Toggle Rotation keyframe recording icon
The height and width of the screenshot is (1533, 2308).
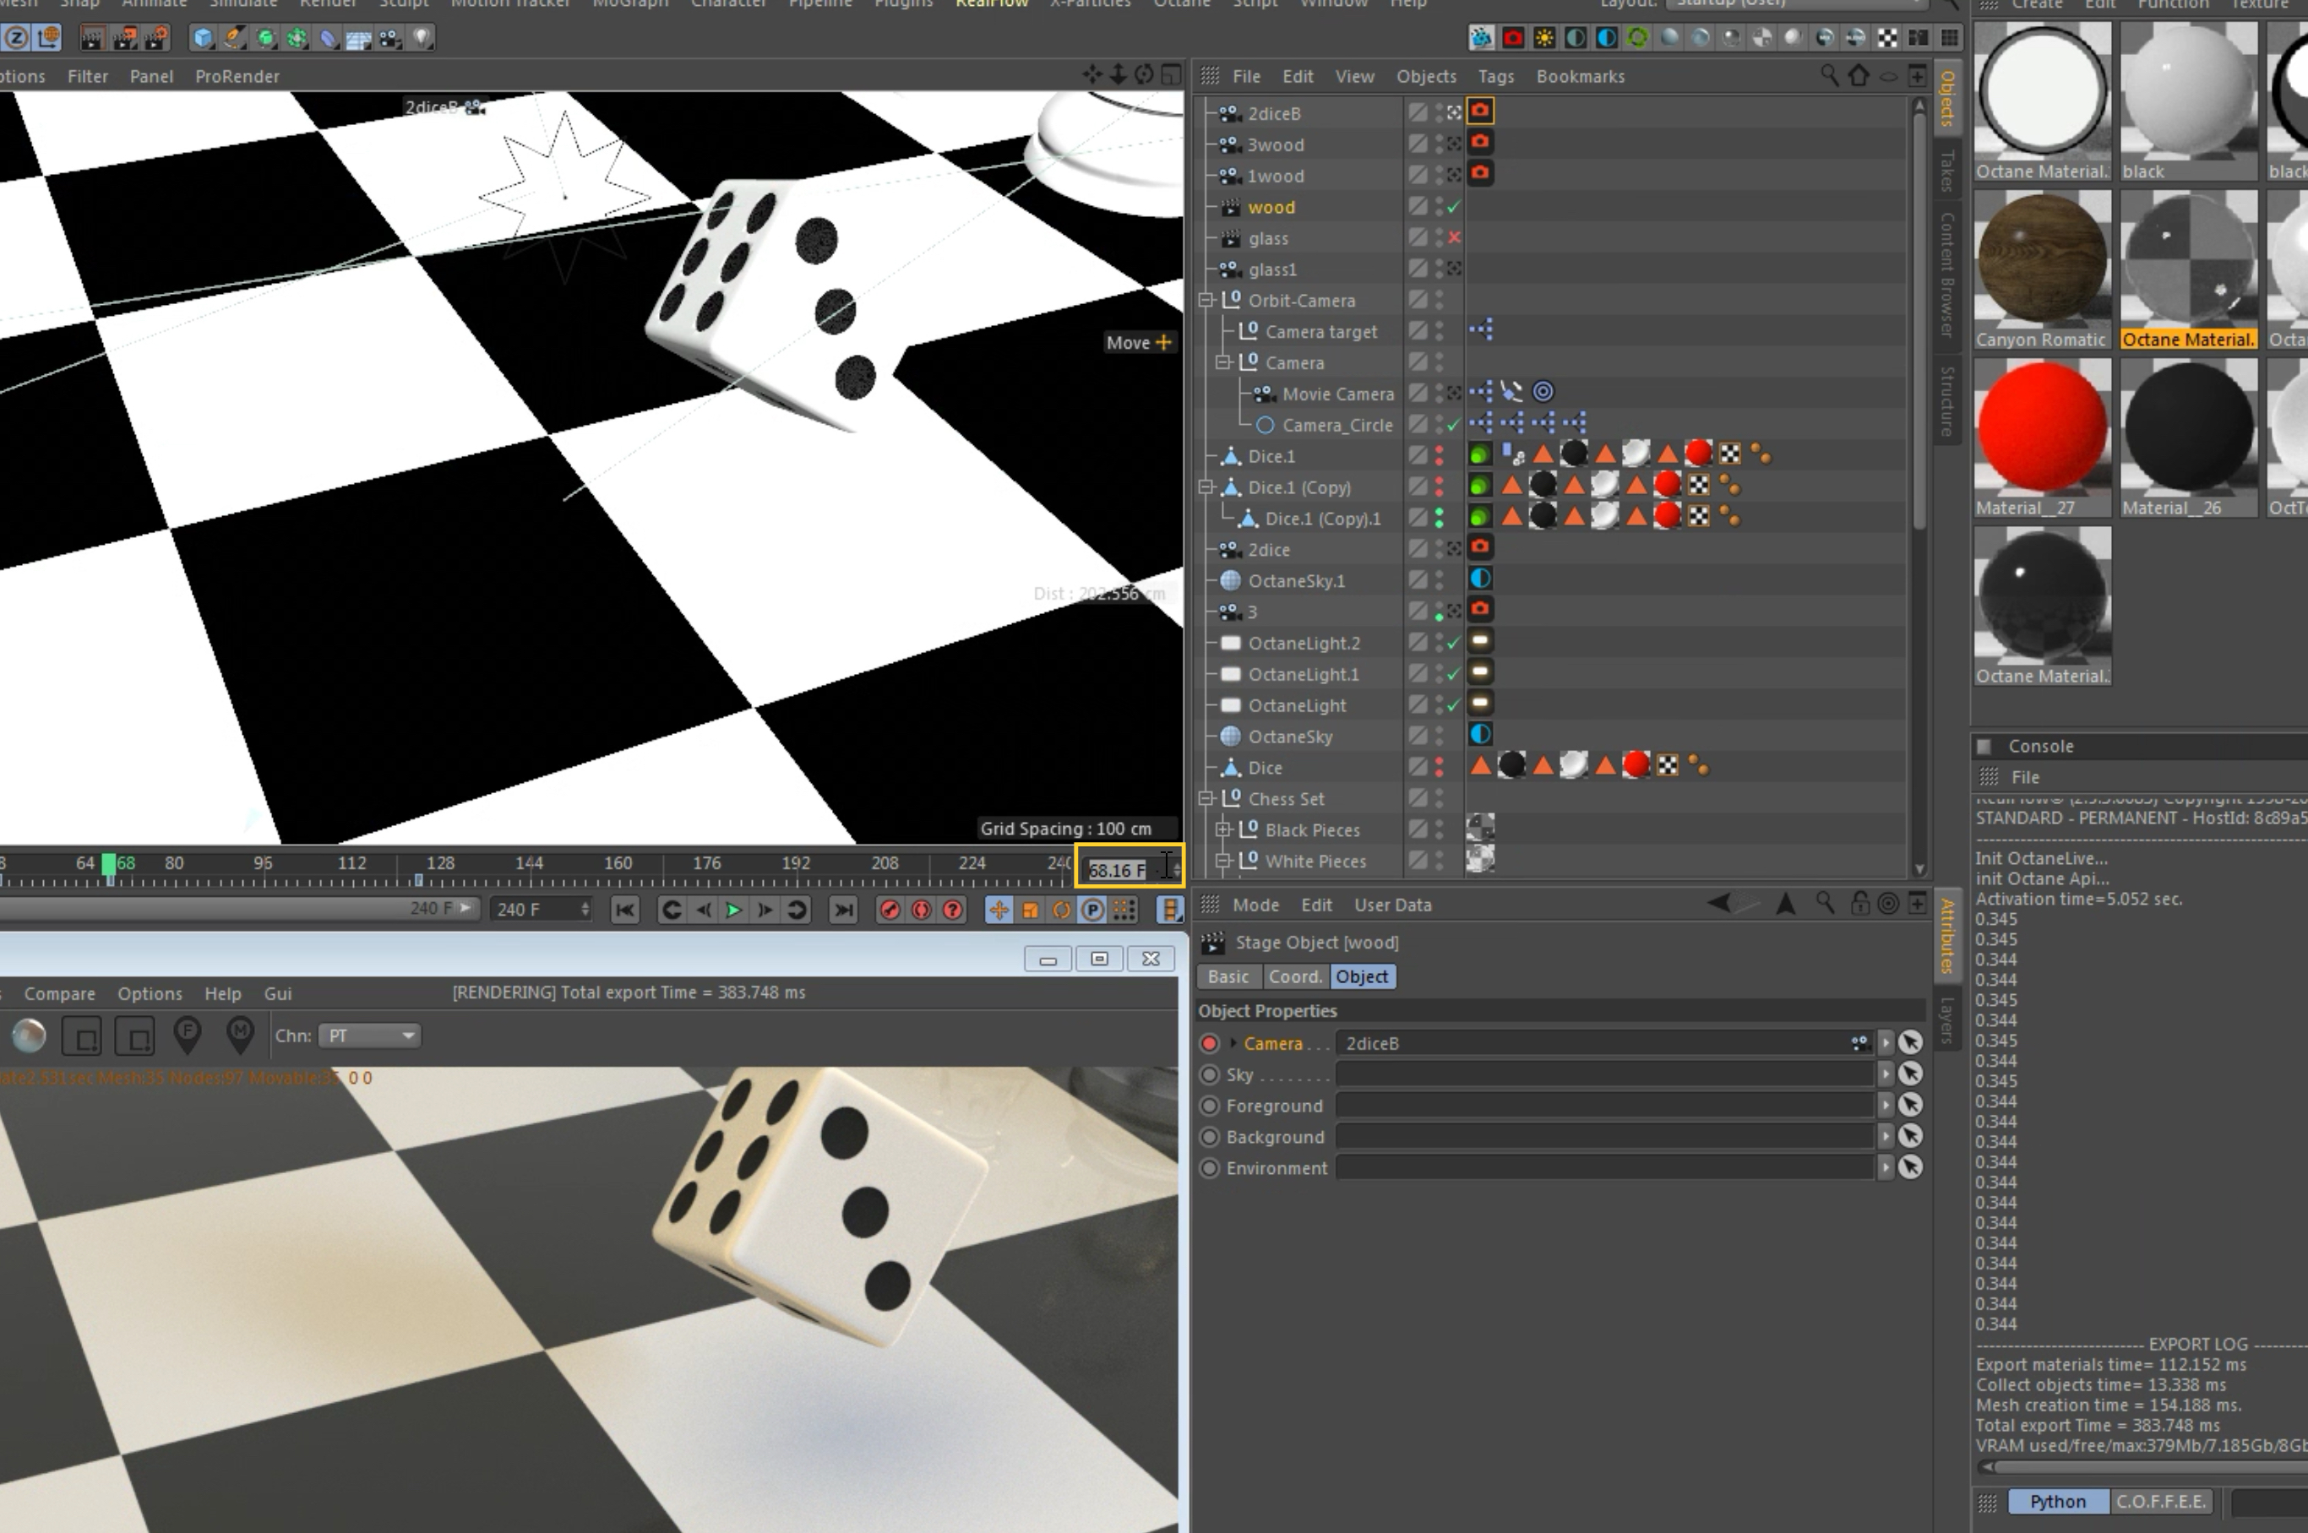[1061, 911]
